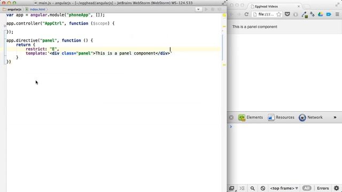
Task: Click the browser back arrow
Action: pyautogui.click(x=231, y=14)
